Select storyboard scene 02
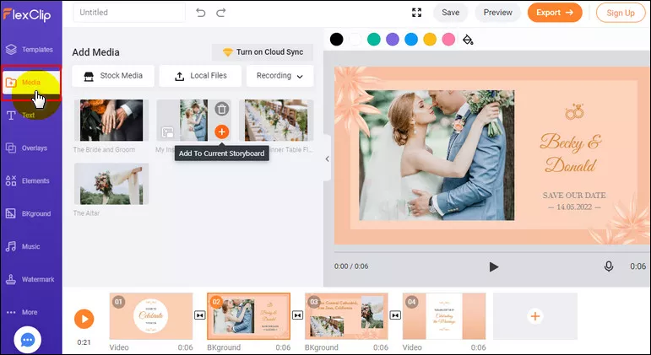Viewport: 651px width, 355px height. [x=249, y=316]
